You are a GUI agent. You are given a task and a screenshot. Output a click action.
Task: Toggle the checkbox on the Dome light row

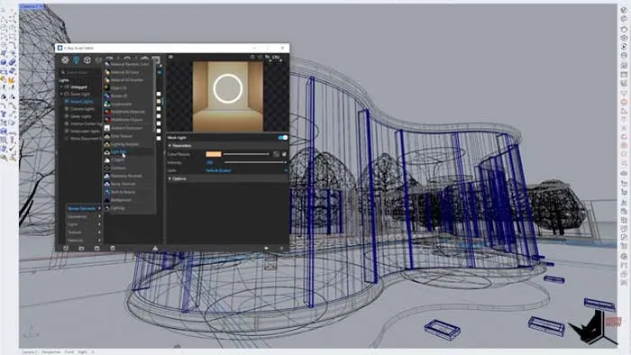(158, 94)
